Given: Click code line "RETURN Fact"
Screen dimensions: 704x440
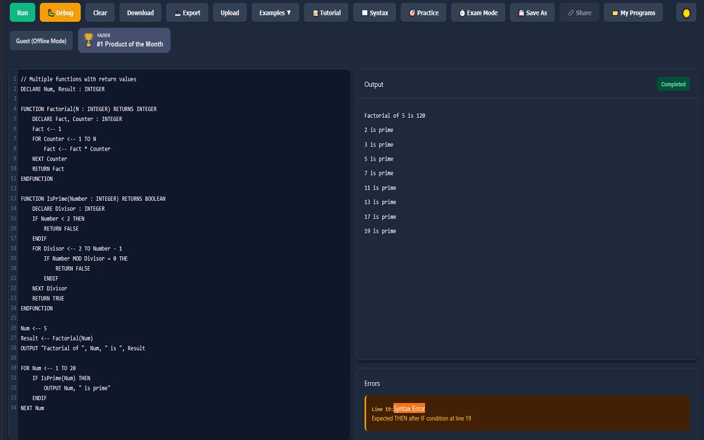Looking at the screenshot, I should [48, 169].
